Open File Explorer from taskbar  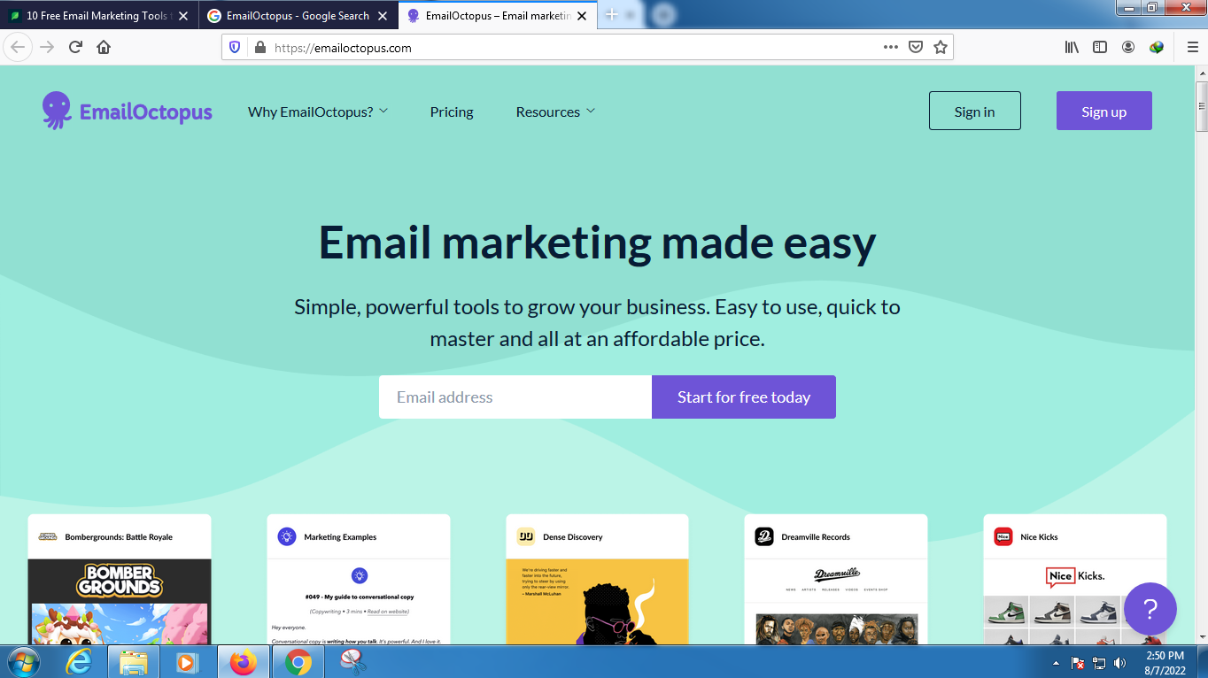click(134, 661)
